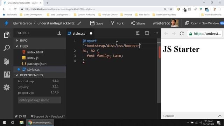The height and width of the screenshot is (126, 224).
Task: Click the Share button
Action: point(138,23)
